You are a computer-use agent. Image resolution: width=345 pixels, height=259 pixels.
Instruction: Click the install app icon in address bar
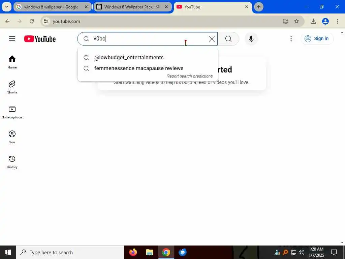tap(286, 21)
